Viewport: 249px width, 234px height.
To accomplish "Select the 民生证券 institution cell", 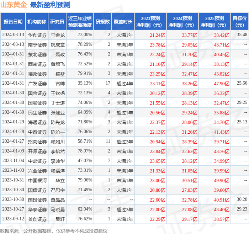I will click(37, 113).
